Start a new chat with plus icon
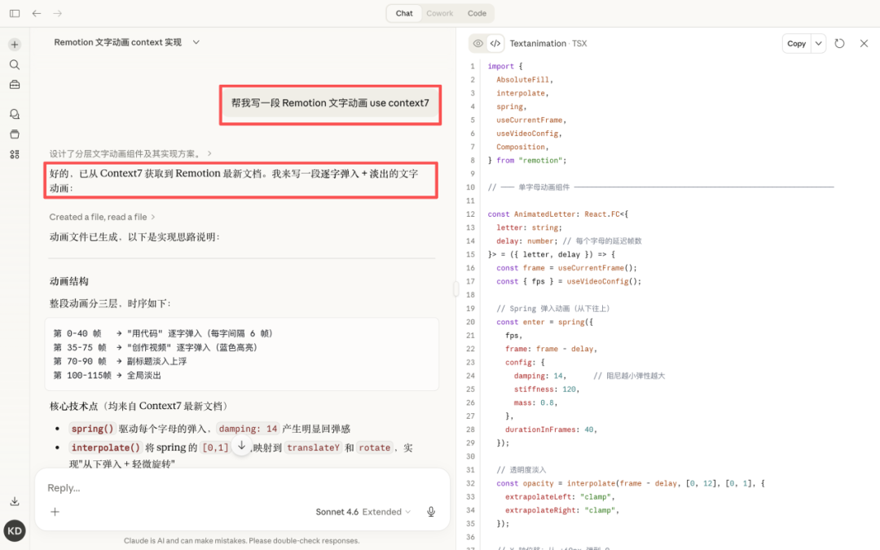 point(15,45)
